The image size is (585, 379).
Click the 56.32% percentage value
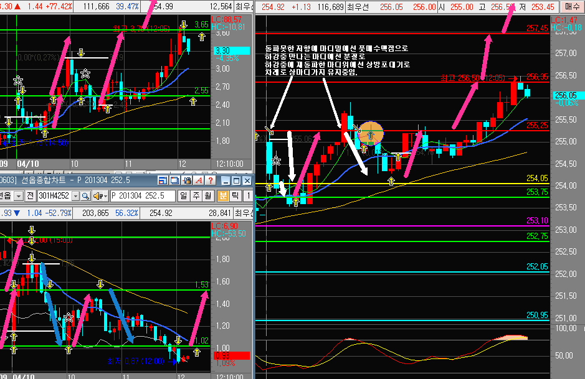127,213
